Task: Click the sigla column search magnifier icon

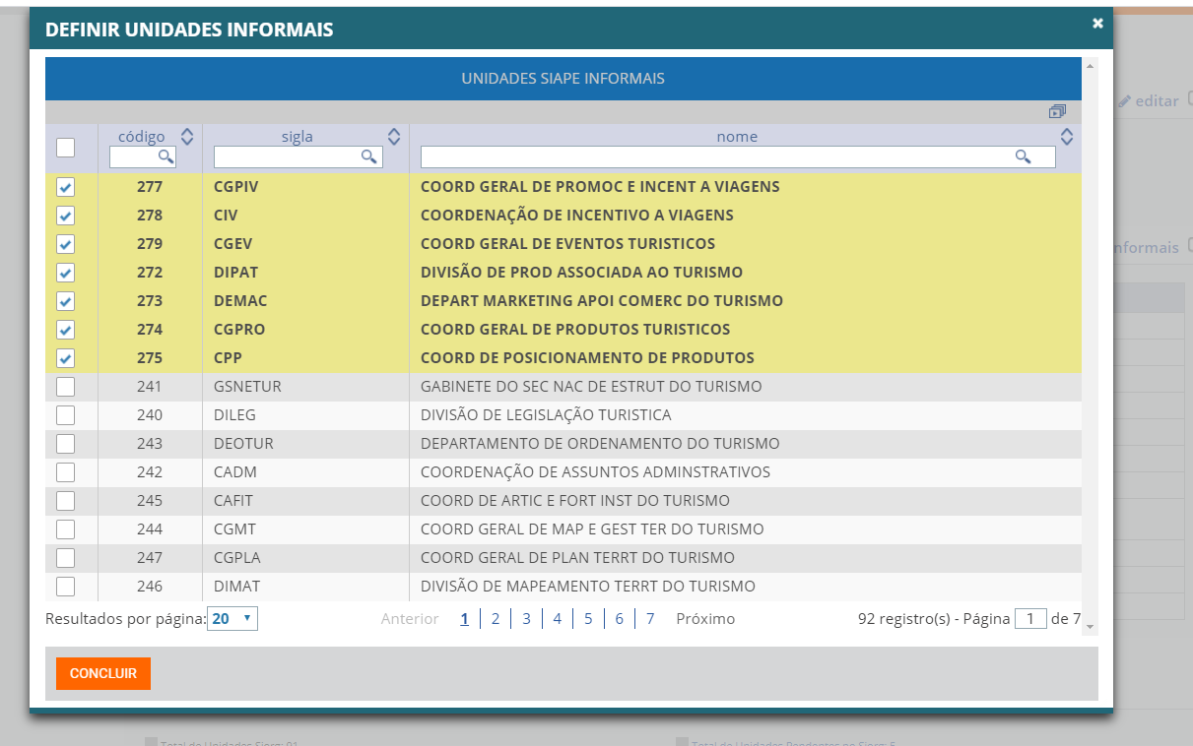Action: 368,156
